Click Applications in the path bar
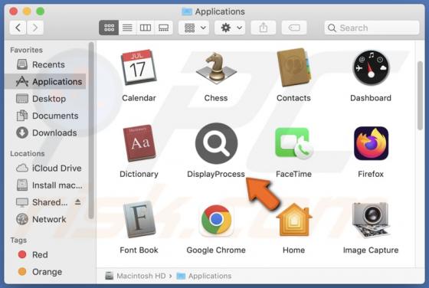Screen dimensions: 429x288 (x=204, y=276)
